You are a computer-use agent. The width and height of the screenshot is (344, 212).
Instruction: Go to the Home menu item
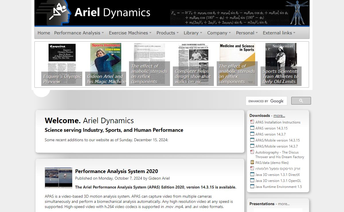[x=44, y=33]
